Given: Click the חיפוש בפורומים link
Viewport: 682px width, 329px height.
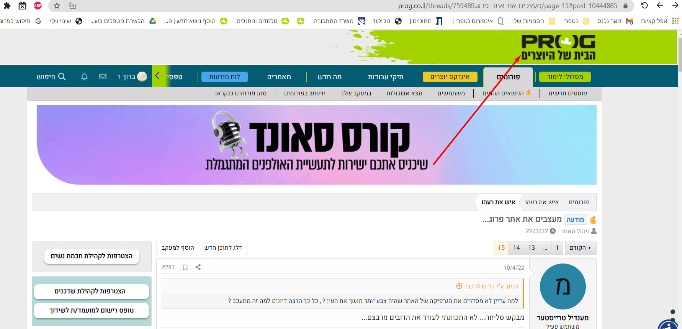Looking at the screenshot, I should click(x=305, y=93).
